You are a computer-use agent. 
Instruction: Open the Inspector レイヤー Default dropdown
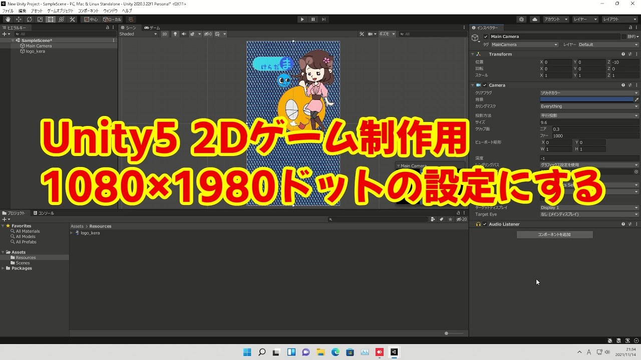pos(608,44)
